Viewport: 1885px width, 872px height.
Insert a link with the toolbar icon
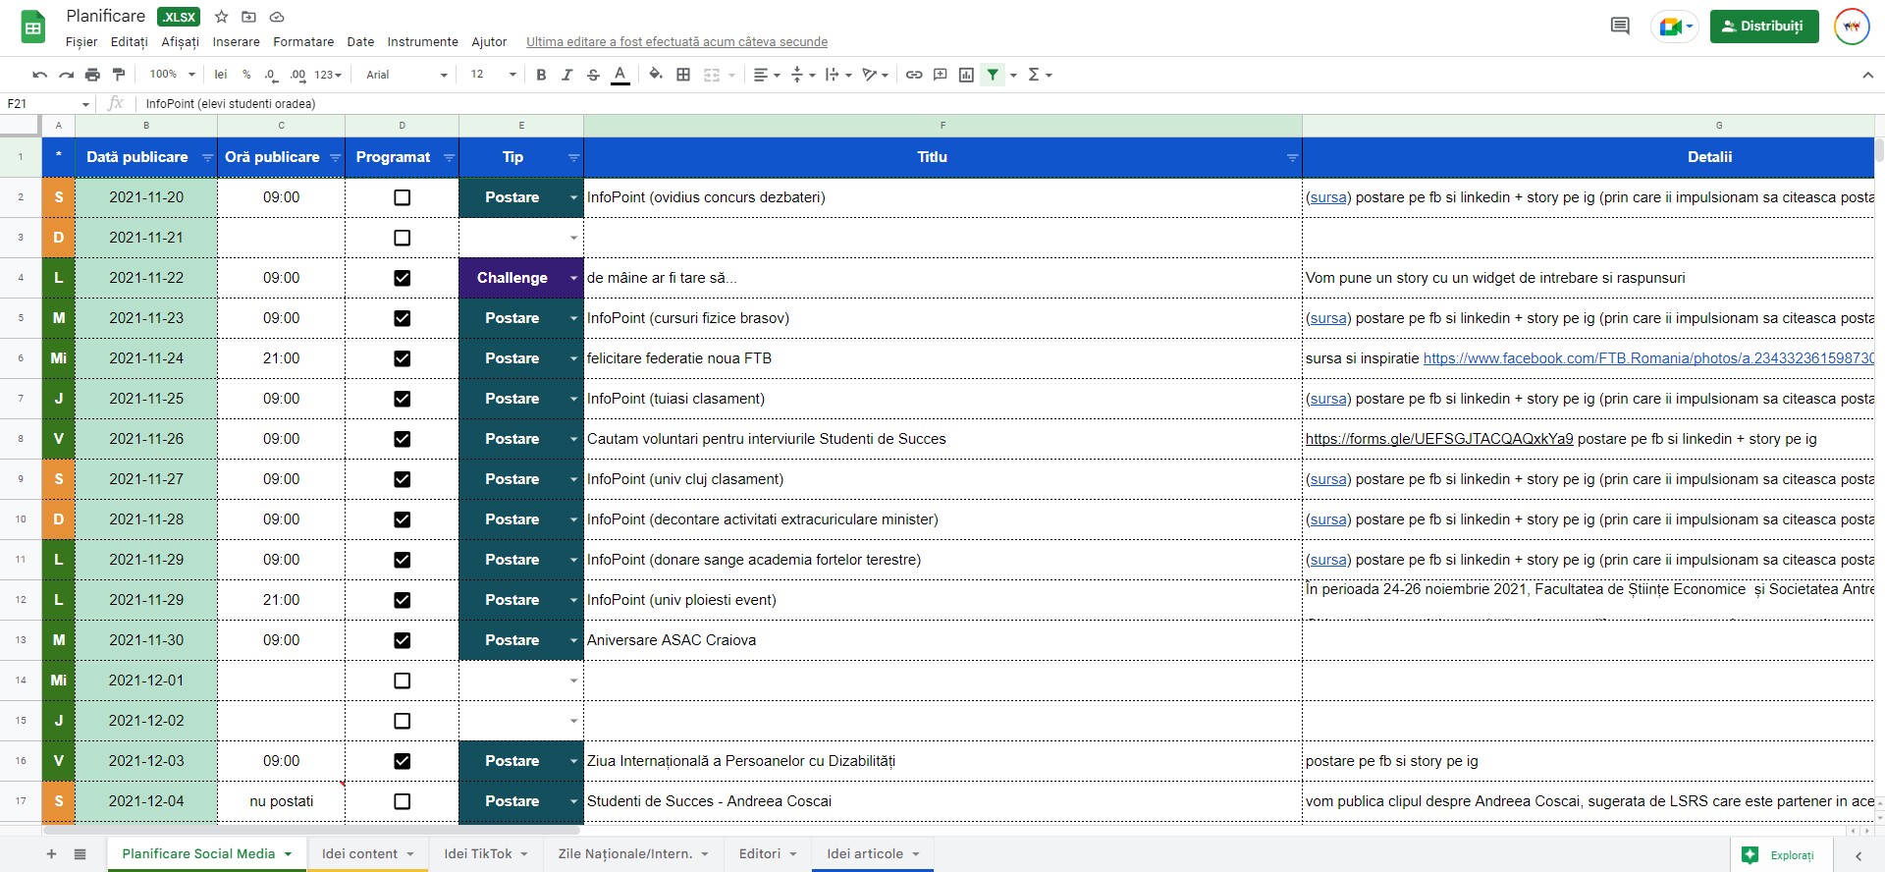tap(914, 75)
